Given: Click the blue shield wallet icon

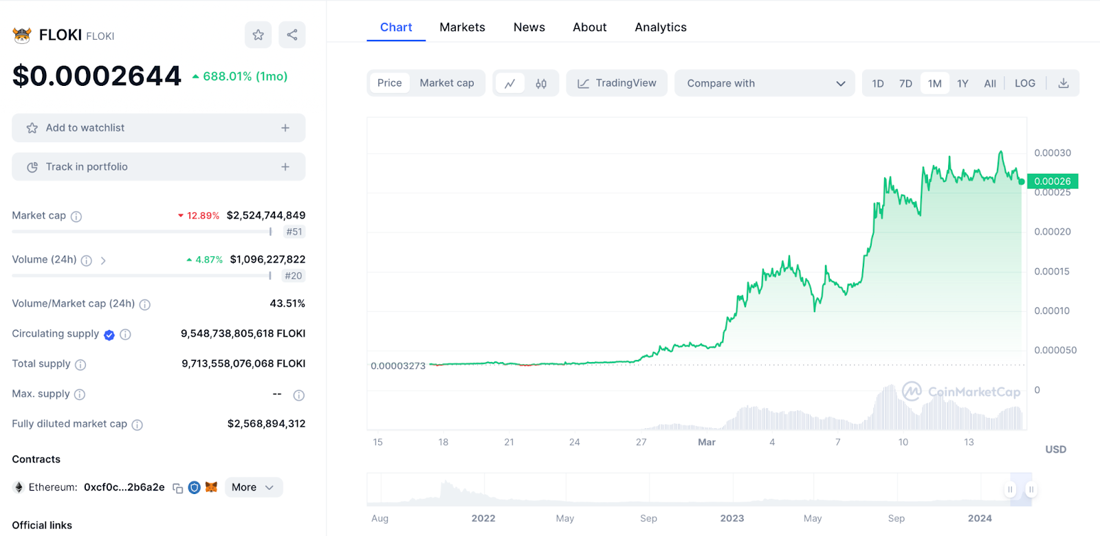Looking at the screenshot, I should click(195, 487).
